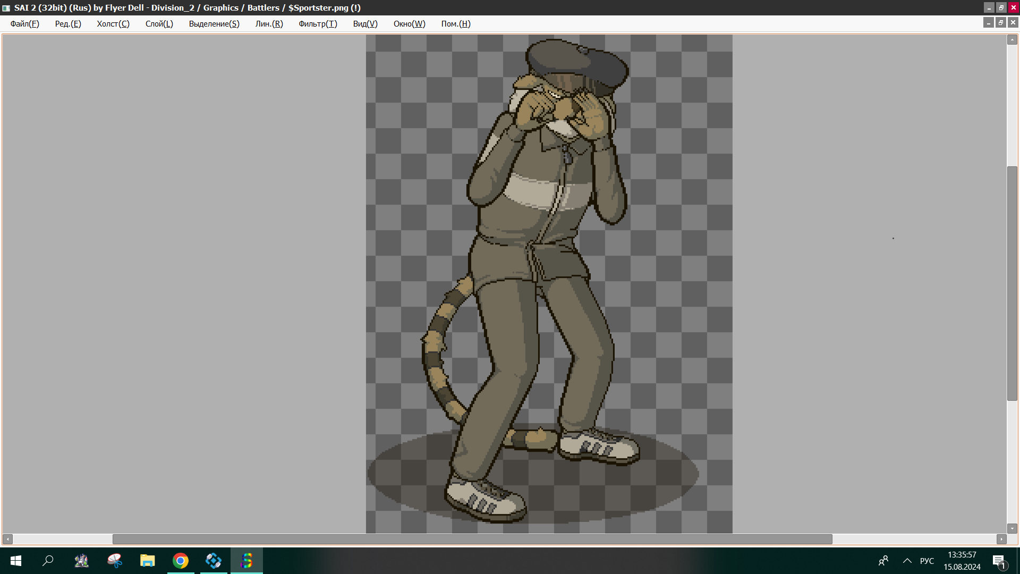The height and width of the screenshot is (574, 1020).
Task: Open File Explorer from the taskbar
Action: [147, 561]
